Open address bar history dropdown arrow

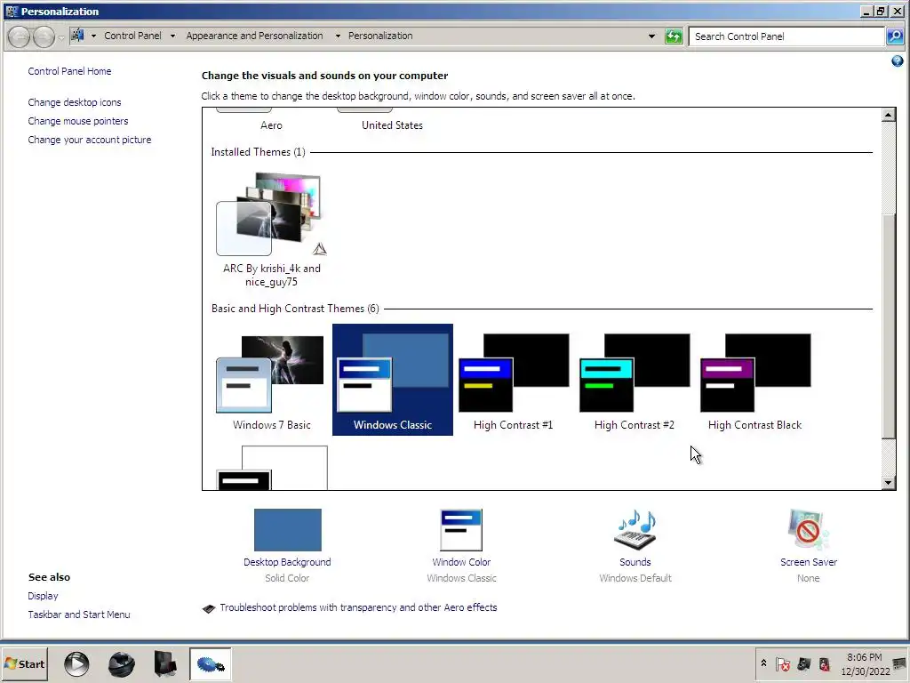click(651, 36)
